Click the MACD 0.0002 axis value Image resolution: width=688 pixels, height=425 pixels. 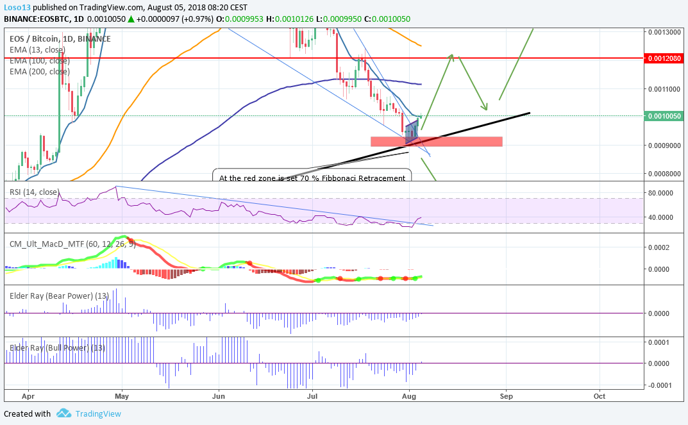659,247
